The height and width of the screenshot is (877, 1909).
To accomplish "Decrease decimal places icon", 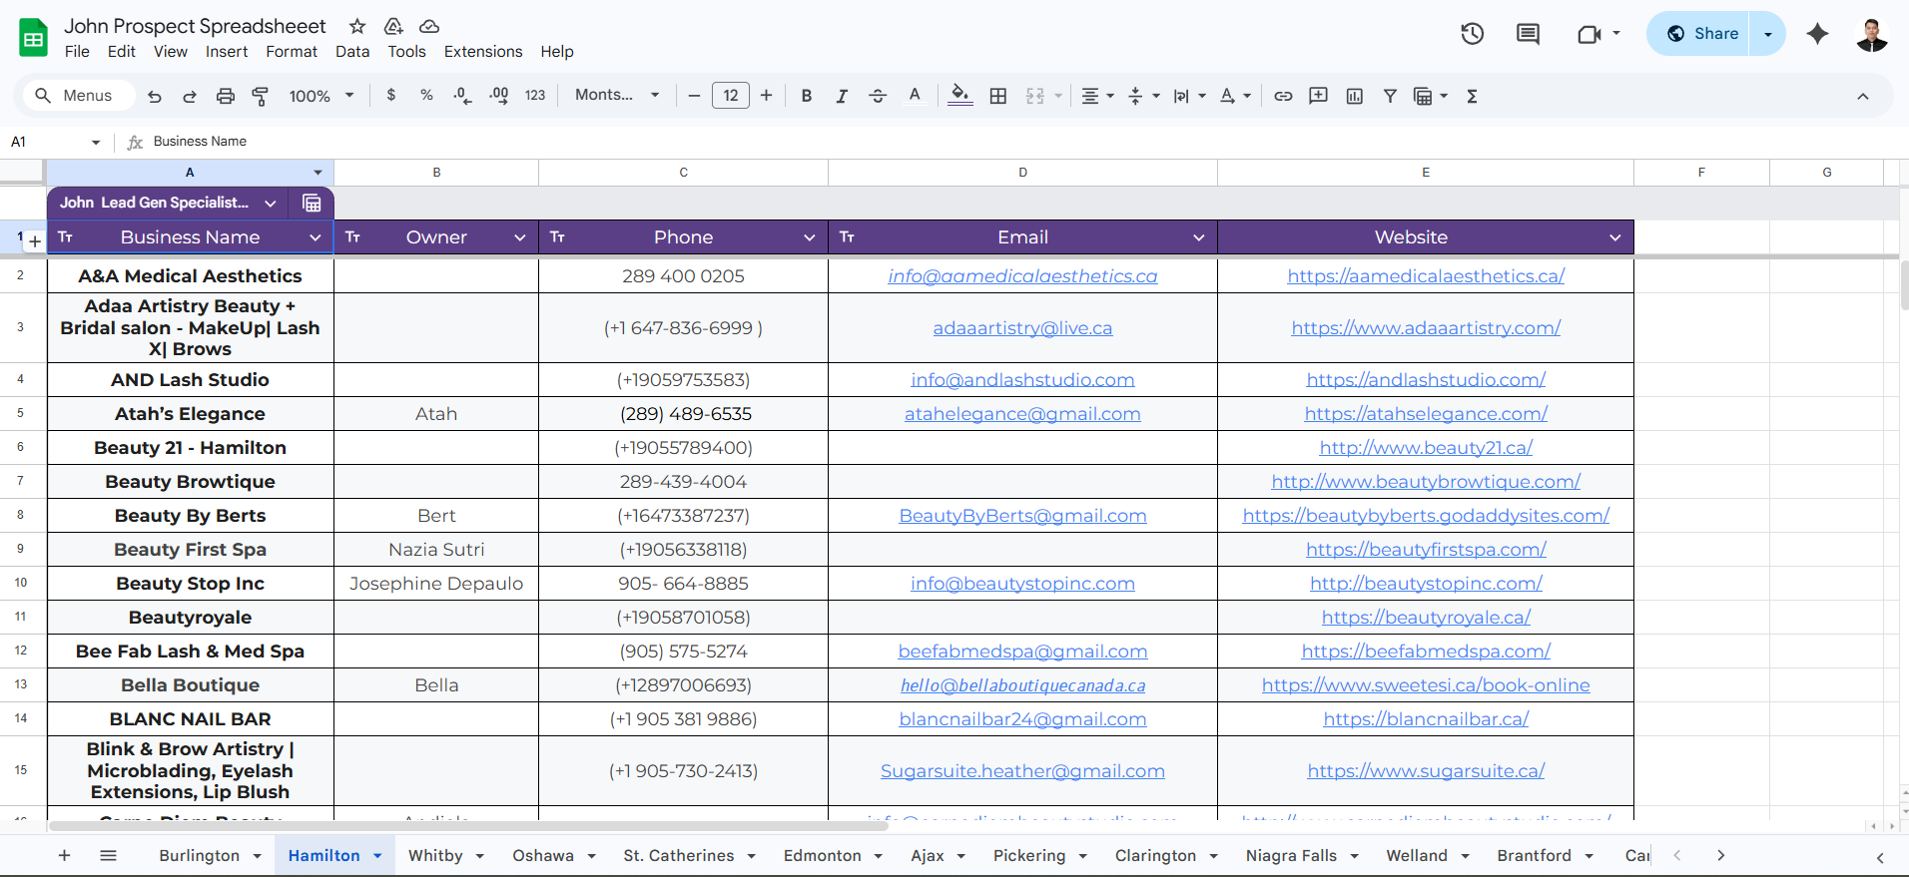I will (x=462, y=96).
